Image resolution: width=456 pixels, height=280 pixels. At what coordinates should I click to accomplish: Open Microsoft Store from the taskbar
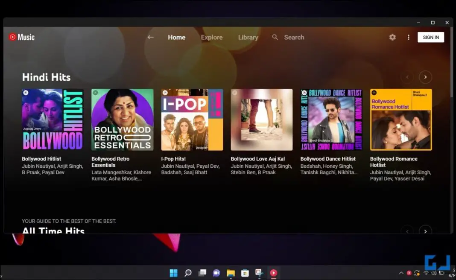245,273
